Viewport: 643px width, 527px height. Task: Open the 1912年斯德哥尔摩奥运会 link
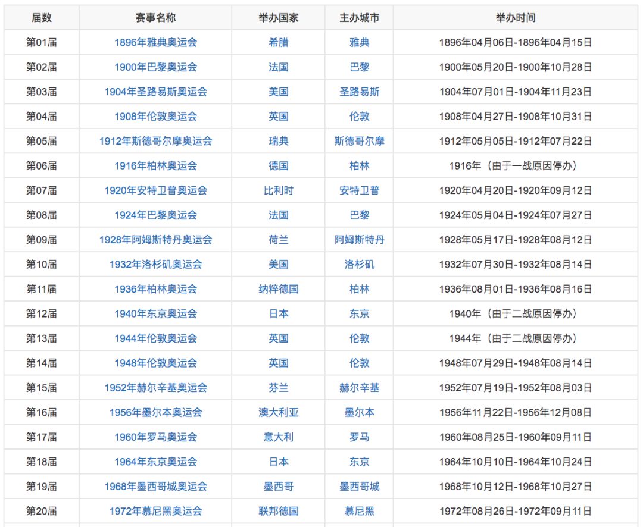(x=155, y=141)
